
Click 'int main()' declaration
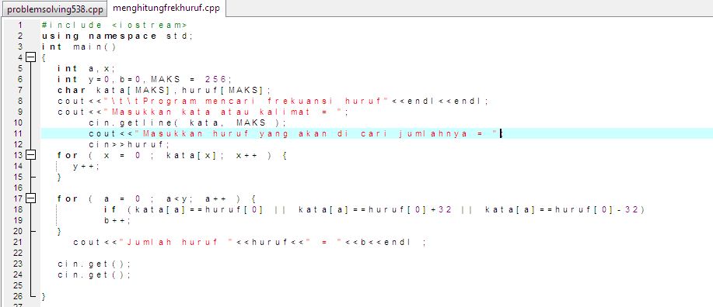pyautogui.click(x=79, y=47)
